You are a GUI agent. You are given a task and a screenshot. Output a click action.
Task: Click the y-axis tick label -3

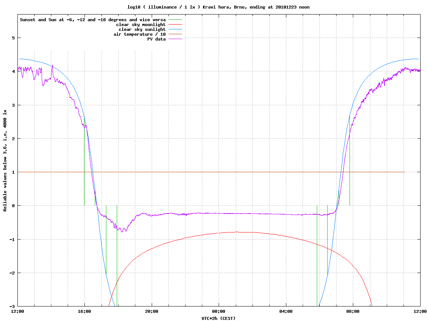tap(12, 306)
